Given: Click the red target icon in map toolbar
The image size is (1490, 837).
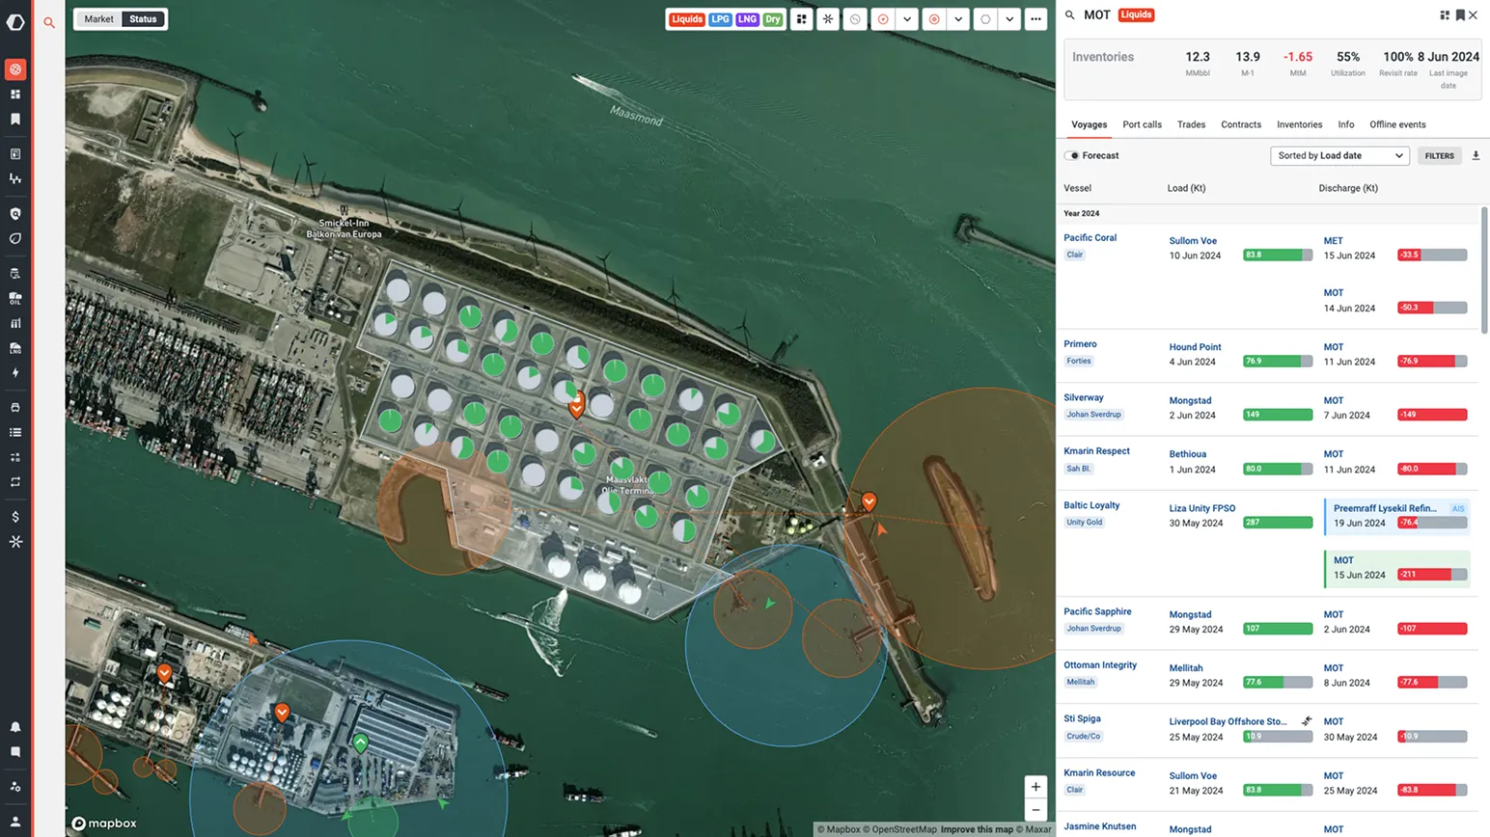Looking at the screenshot, I should 934,19.
